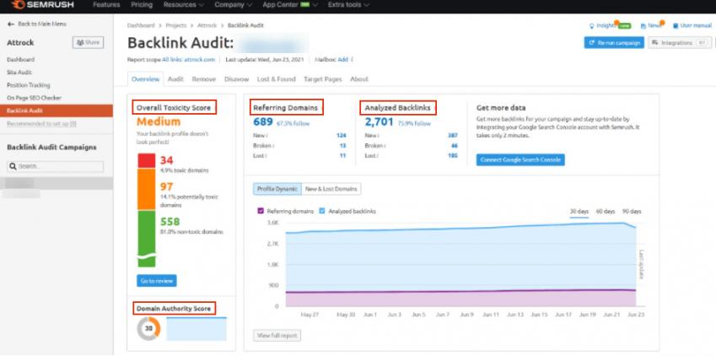Viewport: 716px width, 356px height.
Task: Click the Insights lightbulb icon
Action: pyautogui.click(x=592, y=26)
